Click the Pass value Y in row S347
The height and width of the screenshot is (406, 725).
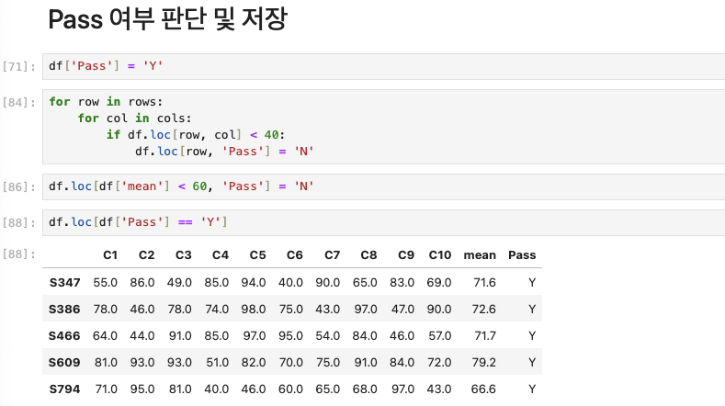(532, 283)
